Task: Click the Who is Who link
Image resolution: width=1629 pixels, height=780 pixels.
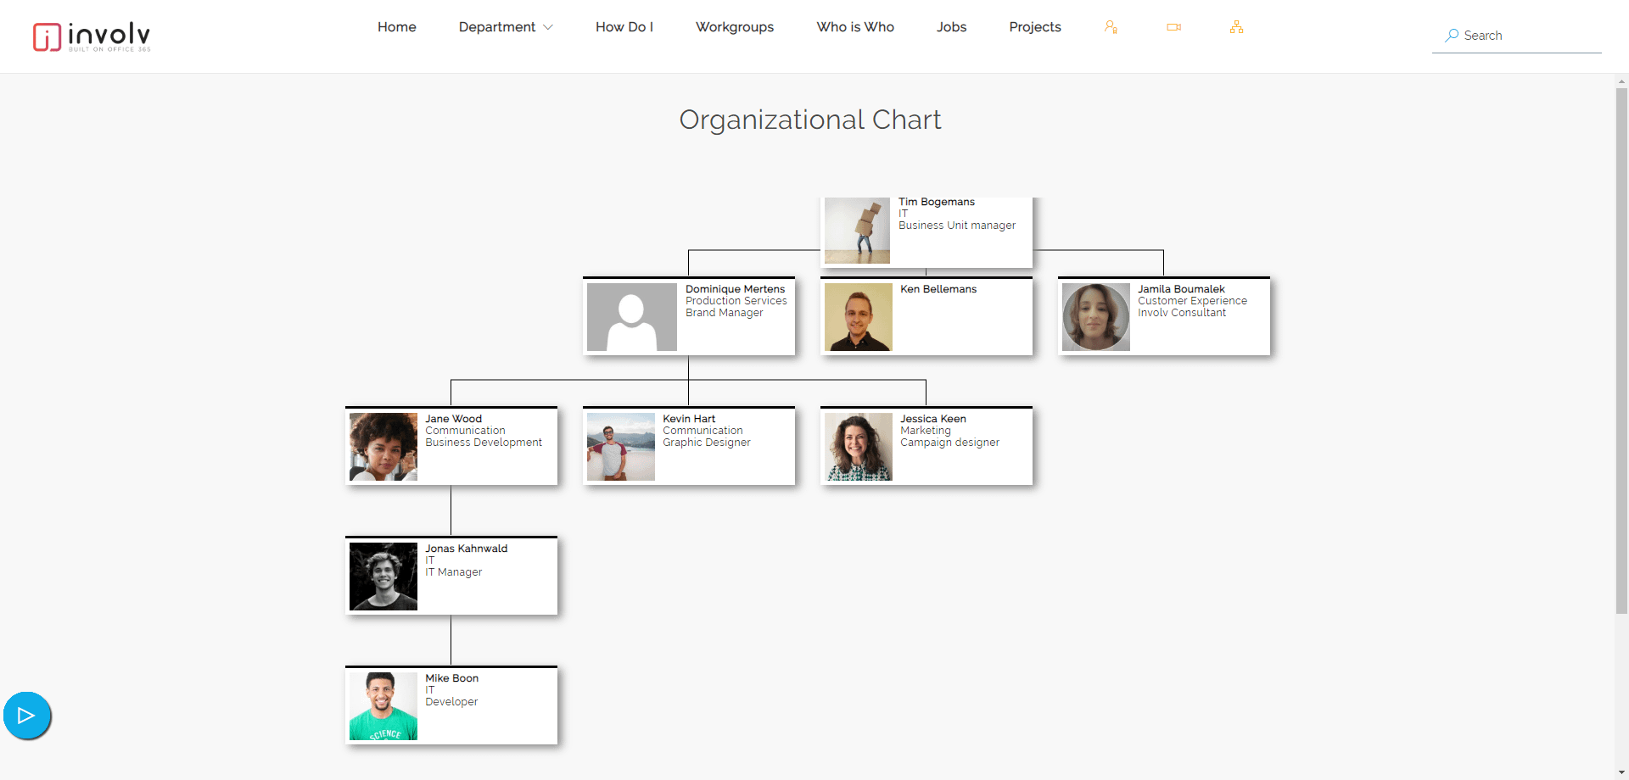Action: 854,26
